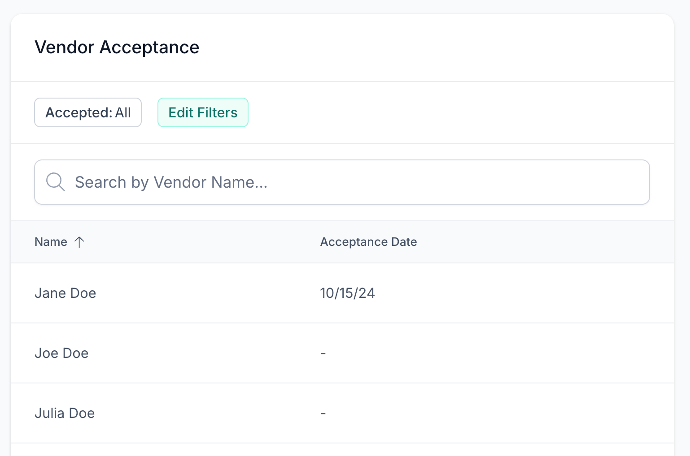Click the "Search by Vendor Name..." placeholder text

(171, 182)
